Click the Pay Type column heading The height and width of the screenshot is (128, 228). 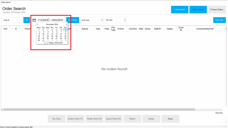click(113, 29)
